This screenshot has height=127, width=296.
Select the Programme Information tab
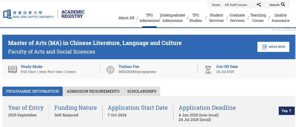tap(32, 91)
